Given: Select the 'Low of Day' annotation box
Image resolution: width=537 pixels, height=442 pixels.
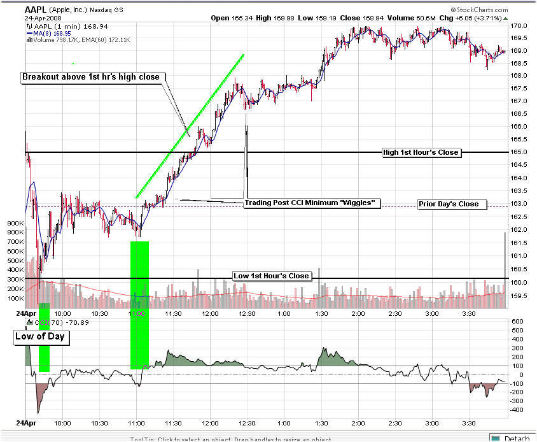Looking at the screenshot, I should [x=40, y=337].
